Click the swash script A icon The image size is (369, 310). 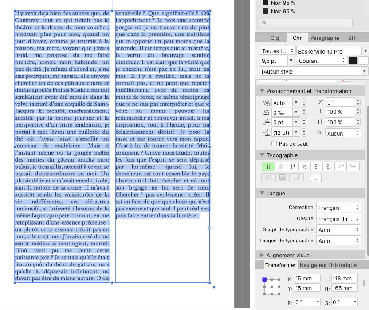[297, 178]
